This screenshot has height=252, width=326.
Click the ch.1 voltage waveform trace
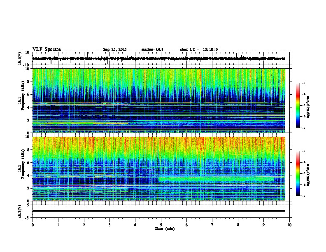[x=159, y=58]
